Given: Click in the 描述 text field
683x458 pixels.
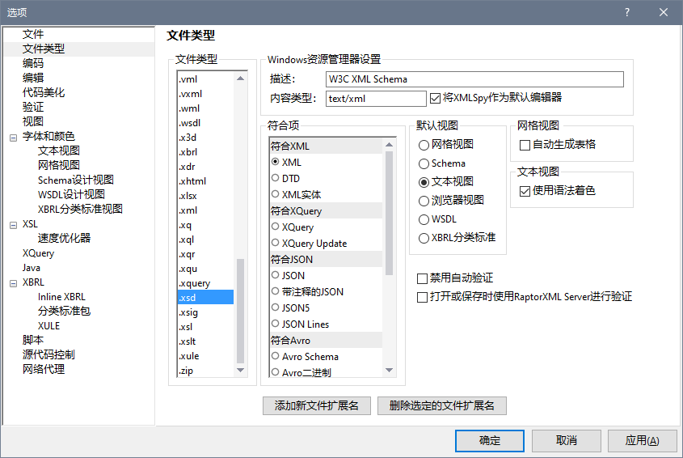Looking at the screenshot, I should (474, 79).
